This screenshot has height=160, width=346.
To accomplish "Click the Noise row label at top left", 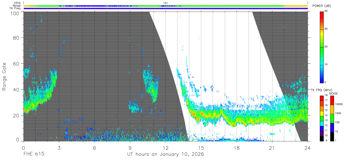I will pos(17,6).
